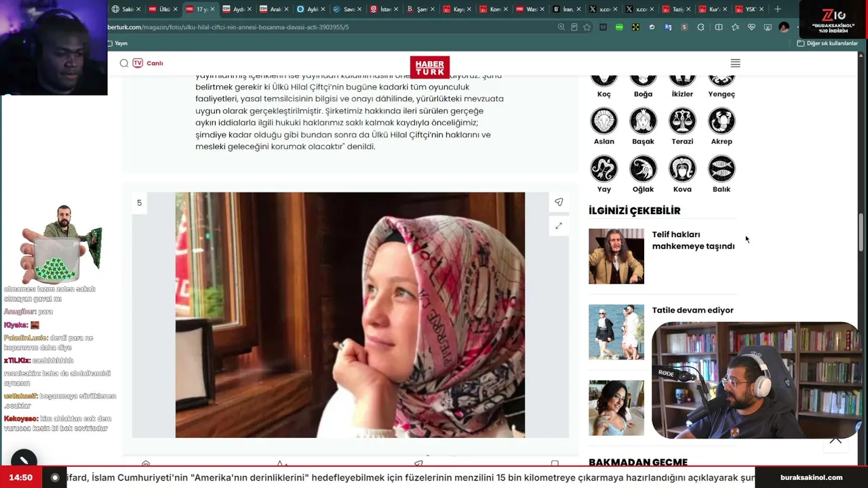Switch to the 'Ülkü' browser tab
Screen dimensions: 868x488
pyautogui.click(x=163, y=9)
